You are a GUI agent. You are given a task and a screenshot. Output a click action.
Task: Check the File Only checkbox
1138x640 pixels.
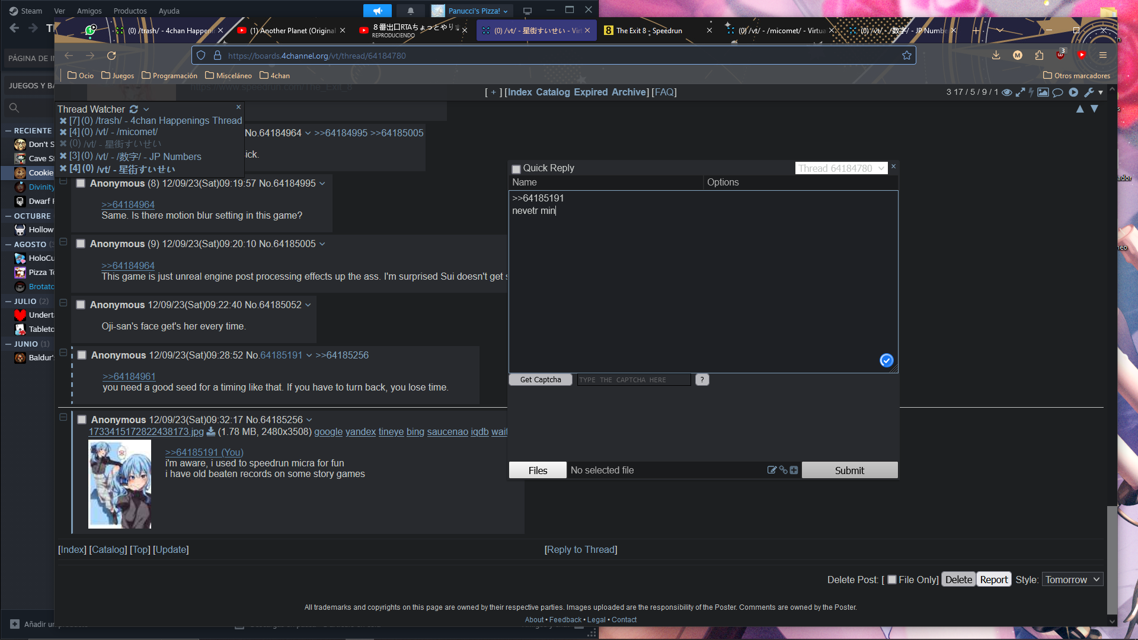[x=892, y=580]
